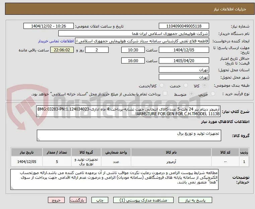Open اطلاعات تماس خریدار link
255x209 pixels.
coord(56,41)
